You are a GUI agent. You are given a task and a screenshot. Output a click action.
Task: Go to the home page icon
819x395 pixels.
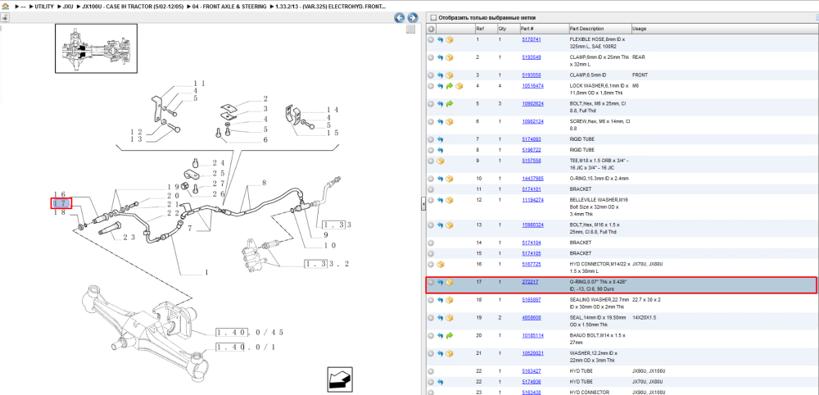click(x=5, y=7)
